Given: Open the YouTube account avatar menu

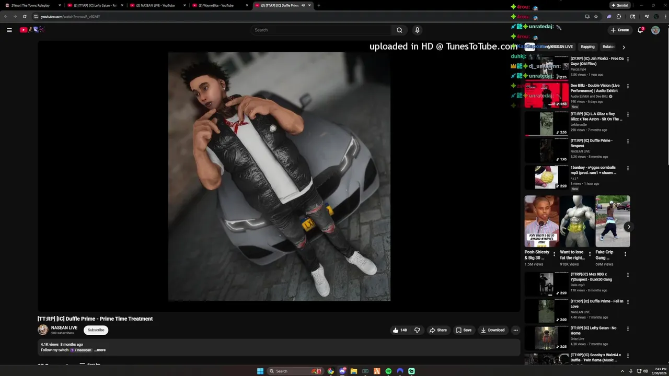Looking at the screenshot, I should [655, 30].
